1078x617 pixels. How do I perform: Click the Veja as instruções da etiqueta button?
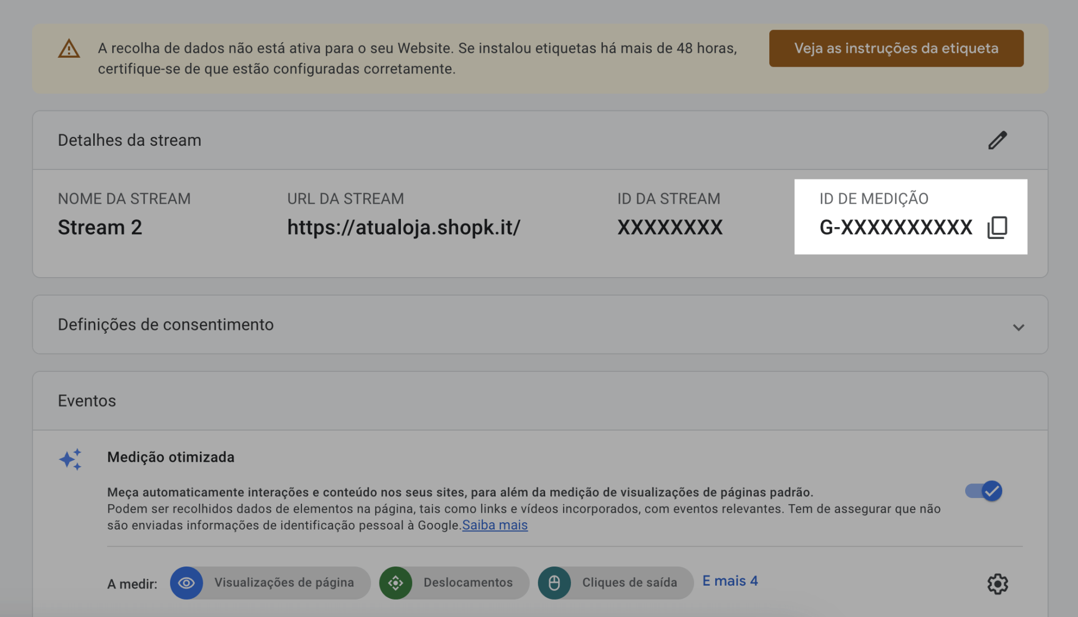(896, 48)
